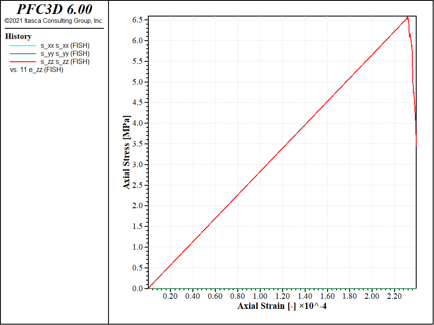Click the 1.0 y-axis tick label
The width and height of the screenshot is (434, 325).
138,247
